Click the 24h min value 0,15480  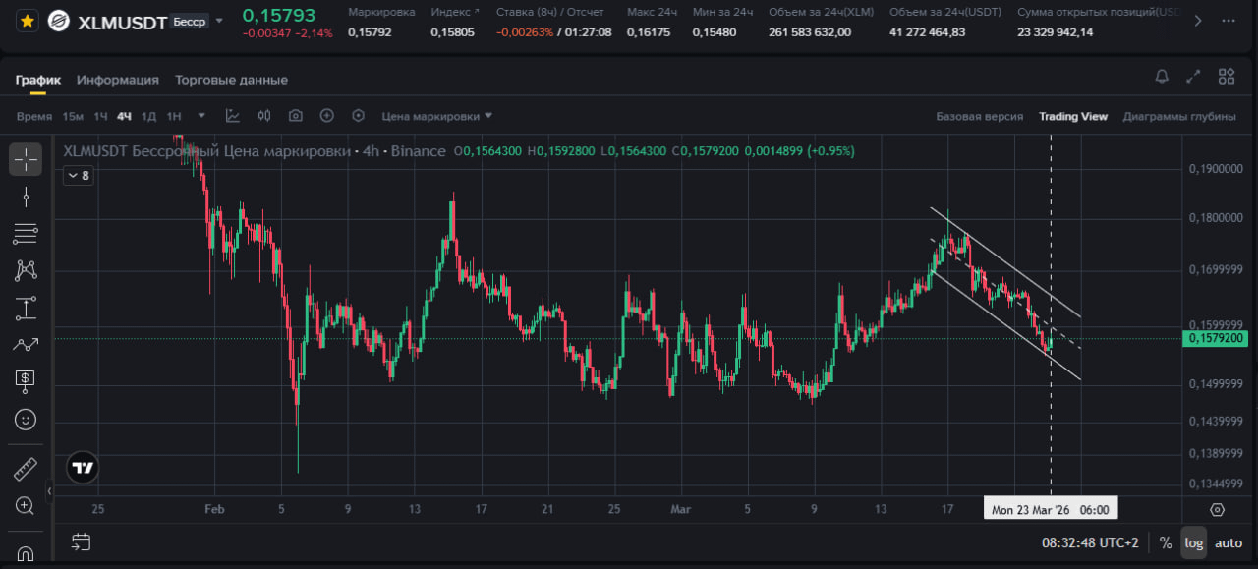coord(715,32)
